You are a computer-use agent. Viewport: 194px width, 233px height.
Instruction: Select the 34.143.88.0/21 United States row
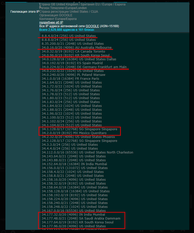click(x=74, y=160)
